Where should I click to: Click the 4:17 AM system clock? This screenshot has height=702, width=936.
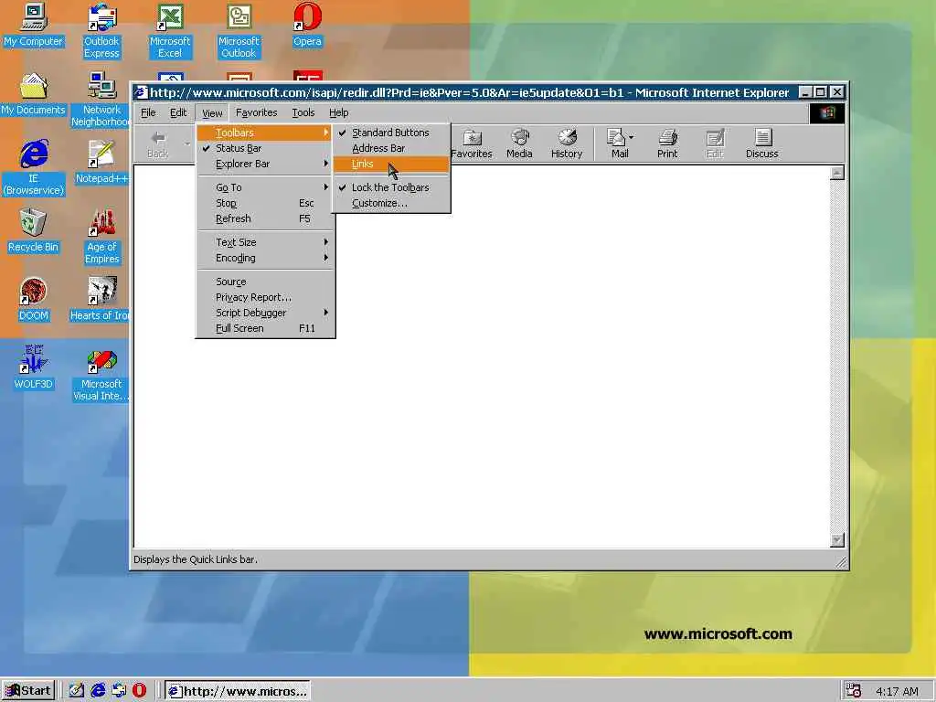[x=897, y=691]
